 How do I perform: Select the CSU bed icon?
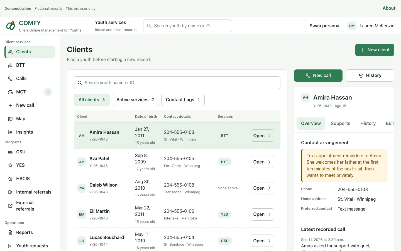[x=10, y=152]
